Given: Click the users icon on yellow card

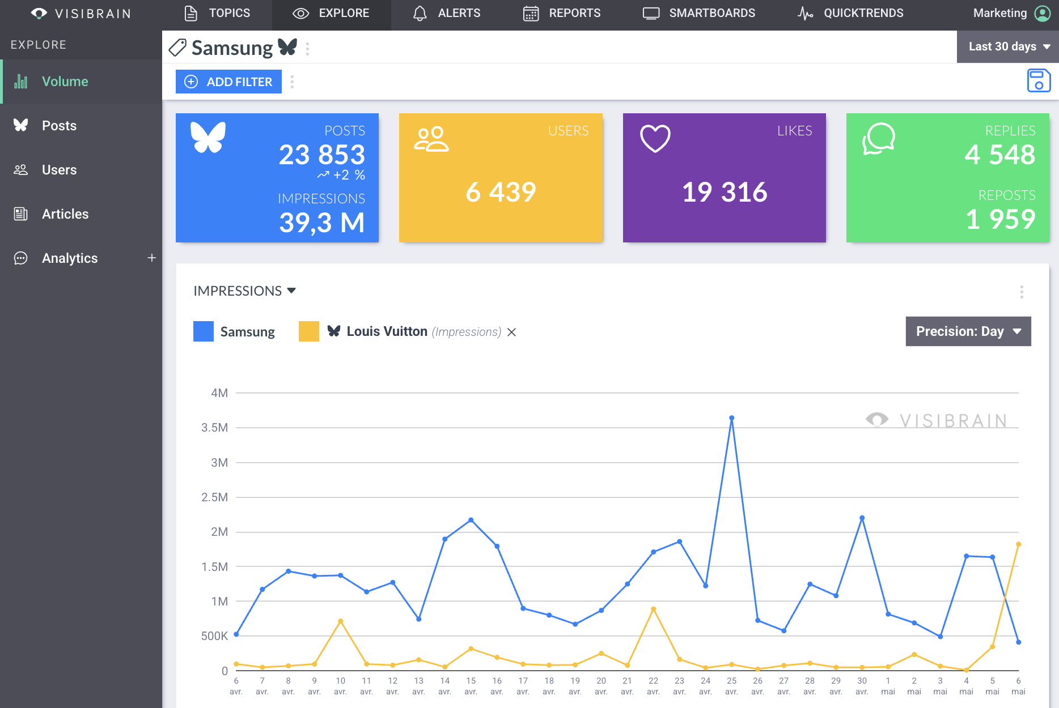Looking at the screenshot, I should click(431, 139).
